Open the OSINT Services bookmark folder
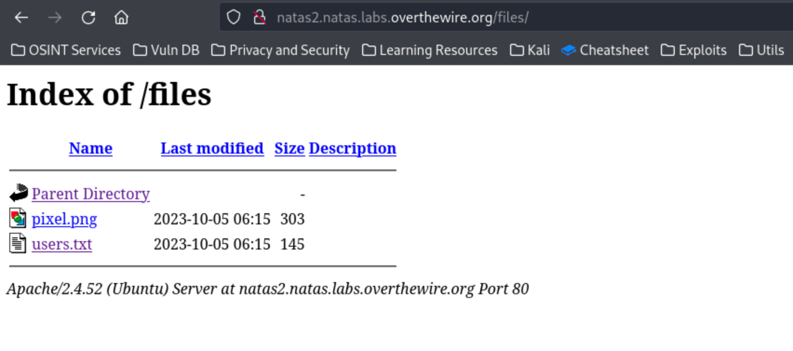The height and width of the screenshot is (351, 793). tap(66, 50)
